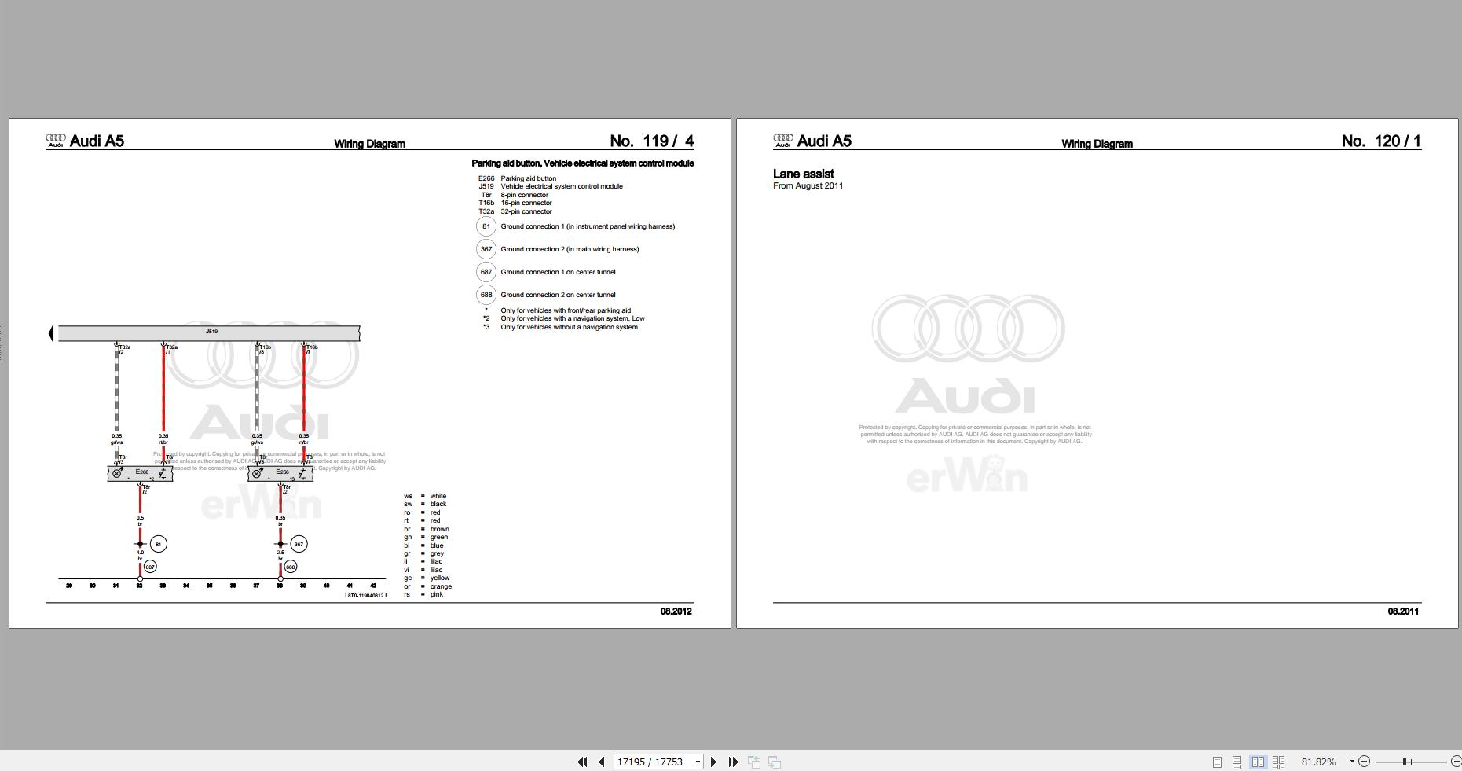Image resolution: width=1462 pixels, height=771 pixels.
Task: Click the 'T16b 16-pin connector' legend row
Action: coord(515,203)
